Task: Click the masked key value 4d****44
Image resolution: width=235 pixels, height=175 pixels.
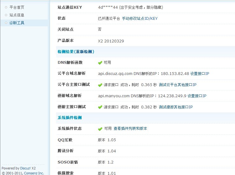Action: [x=108, y=7]
